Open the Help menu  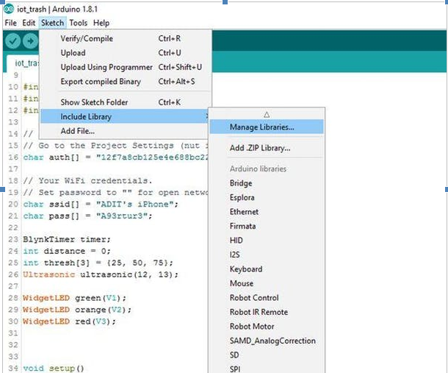101,23
